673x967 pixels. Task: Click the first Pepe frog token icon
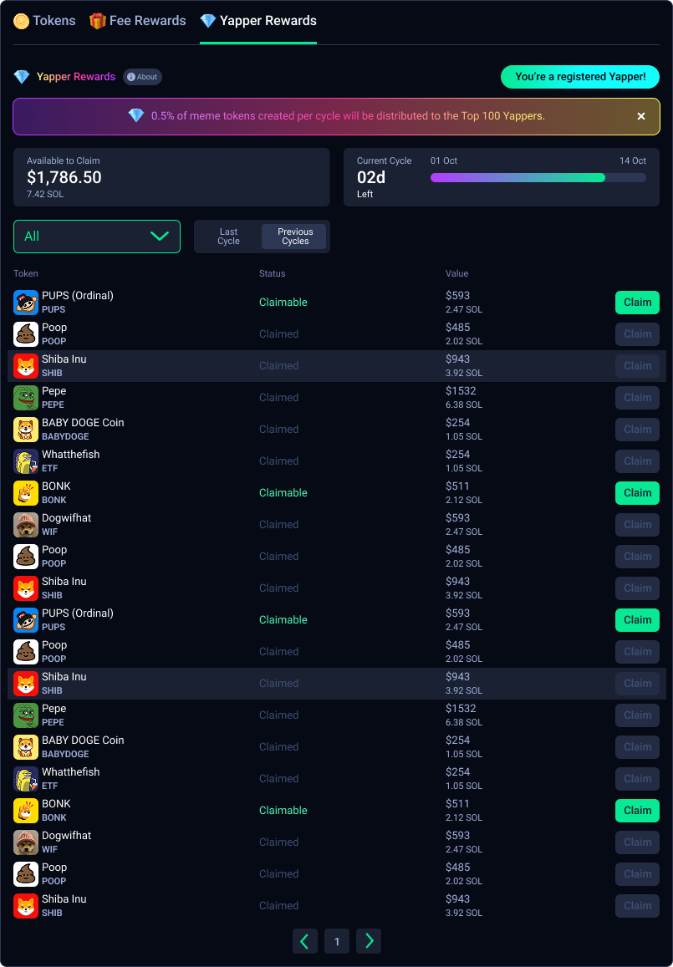[x=26, y=398]
